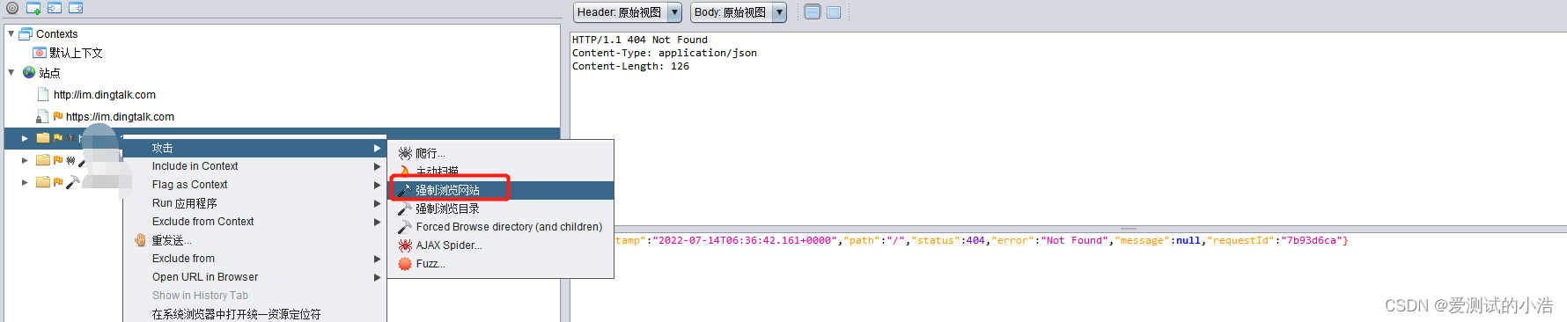1567x322 pixels.
Task: Open the Run 应用程序 submenu
Action: (254, 203)
